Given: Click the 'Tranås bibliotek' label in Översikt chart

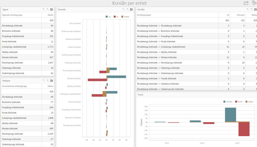Looking at the screenshot, I should click(74, 47).
